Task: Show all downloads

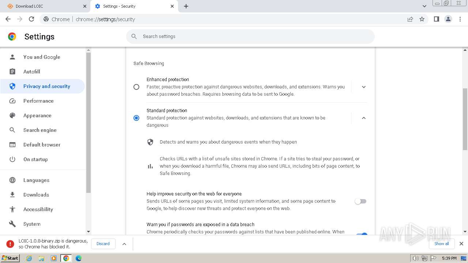Action: click(442, 244)
